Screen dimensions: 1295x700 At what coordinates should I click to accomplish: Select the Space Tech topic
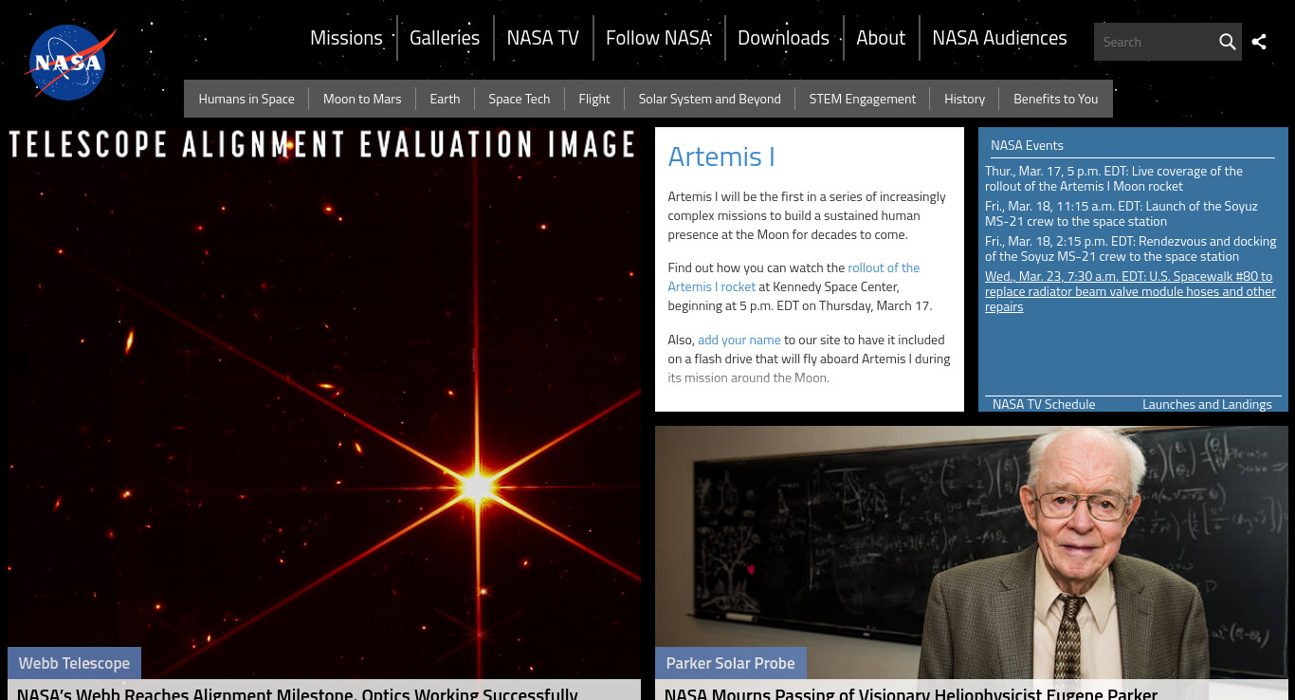[x=519, y=99]
